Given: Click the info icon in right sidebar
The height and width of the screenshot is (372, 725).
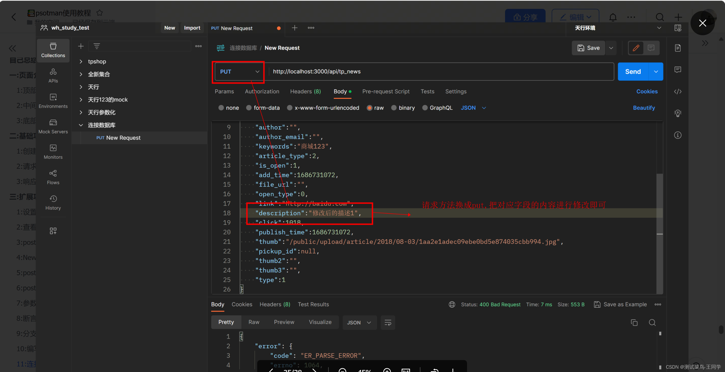Looking at the screenshot, I should click(x=678, y=135).
